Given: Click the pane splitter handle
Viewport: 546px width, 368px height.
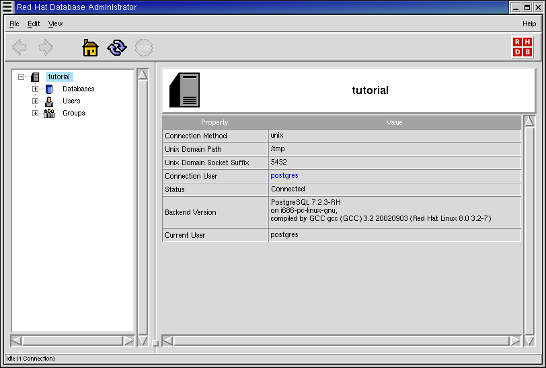Looking at the screenshot, I should click(x=155, y=343).
